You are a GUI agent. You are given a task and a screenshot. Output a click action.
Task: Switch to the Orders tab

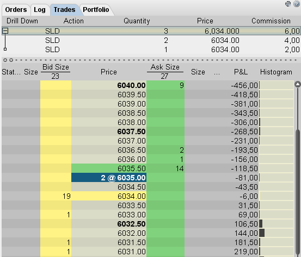click(16, 10)
